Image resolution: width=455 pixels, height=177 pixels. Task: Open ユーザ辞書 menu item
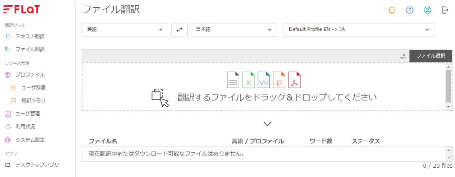click(x=33, y=87)
